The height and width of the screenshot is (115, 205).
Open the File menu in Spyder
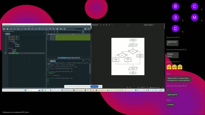pos(4,26)
